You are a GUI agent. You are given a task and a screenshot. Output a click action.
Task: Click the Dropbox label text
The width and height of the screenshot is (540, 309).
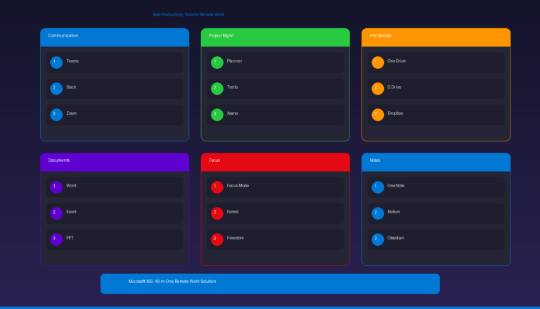pyautogui.click(x=395, y=113)
